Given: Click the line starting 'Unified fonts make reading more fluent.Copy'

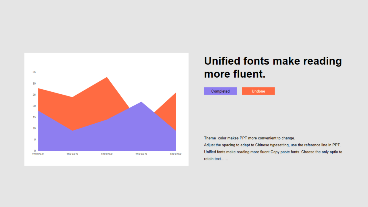Looking at the screenshot, I should tap(273, 152).
